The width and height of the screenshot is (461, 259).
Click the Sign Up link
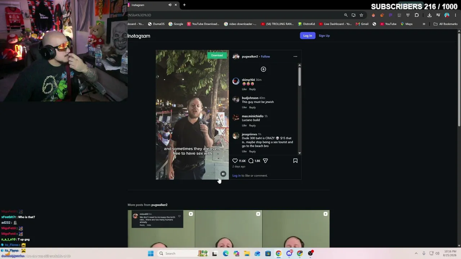click(x=324, y=36)
